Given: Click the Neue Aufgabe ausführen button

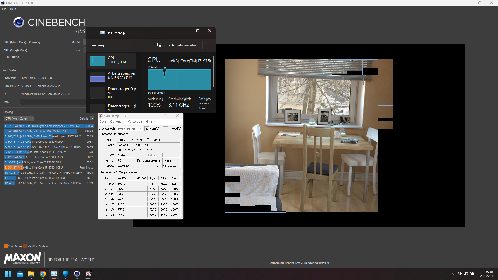Looking at the screenshot, I should (x=178, y=45).
